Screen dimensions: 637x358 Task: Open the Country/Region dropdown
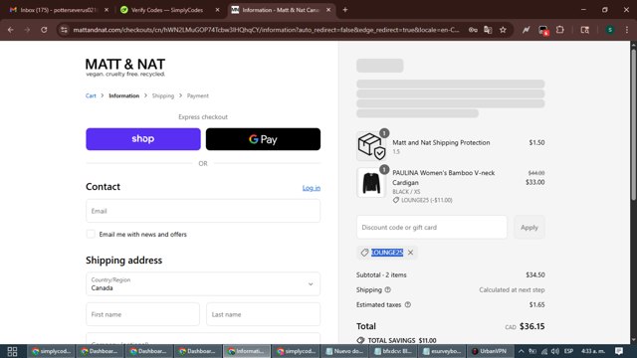coord(203,283)
